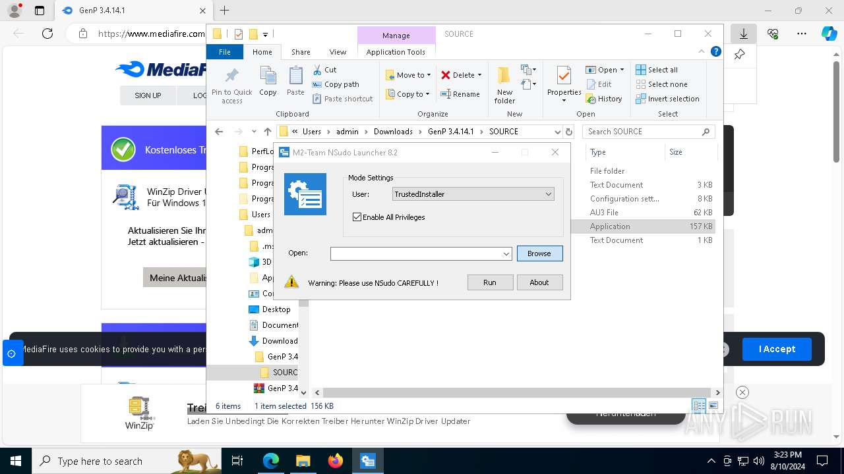Open the Copy to dropdown
The image size is (844, 474).
[408, 94]
